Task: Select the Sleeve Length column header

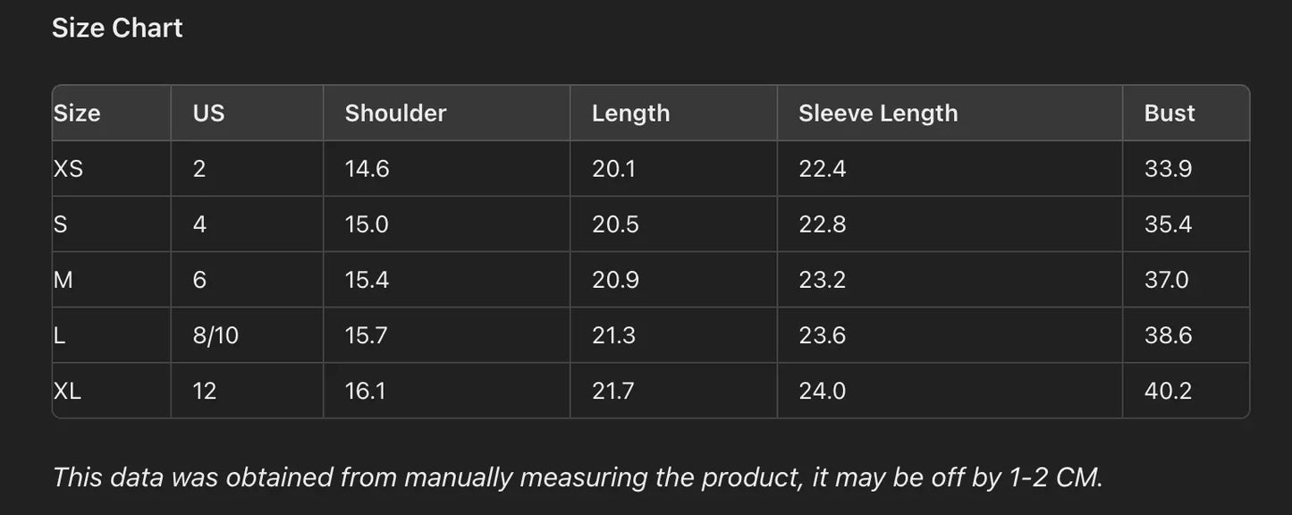Action: (877, 114)
